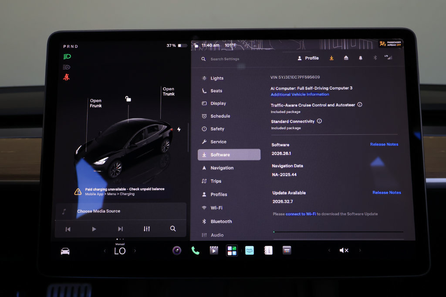Toggle the headlights indicator

(67, 57)
